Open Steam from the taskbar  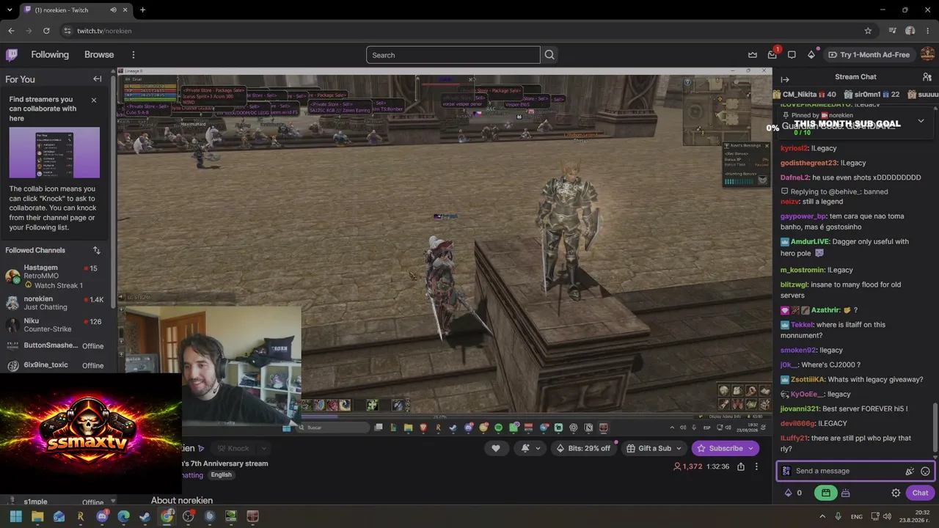coord(145,516)
